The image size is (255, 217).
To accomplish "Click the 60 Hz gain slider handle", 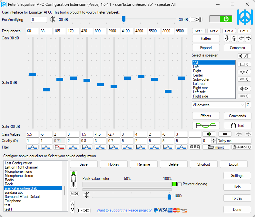I will (x=33, y=74).
